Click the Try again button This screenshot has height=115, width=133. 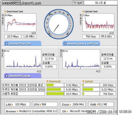pyautogui.click(x=78, y=3)
